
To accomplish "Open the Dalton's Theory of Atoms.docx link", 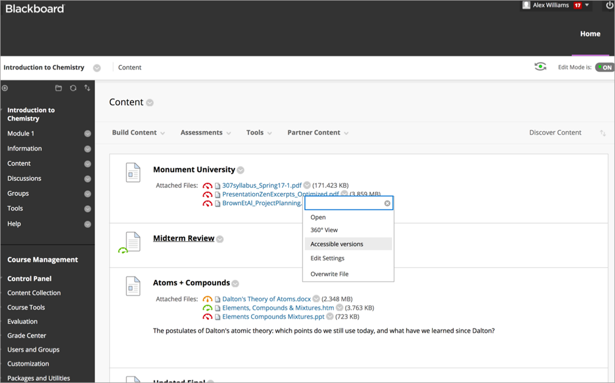I will tap(266, 299).
